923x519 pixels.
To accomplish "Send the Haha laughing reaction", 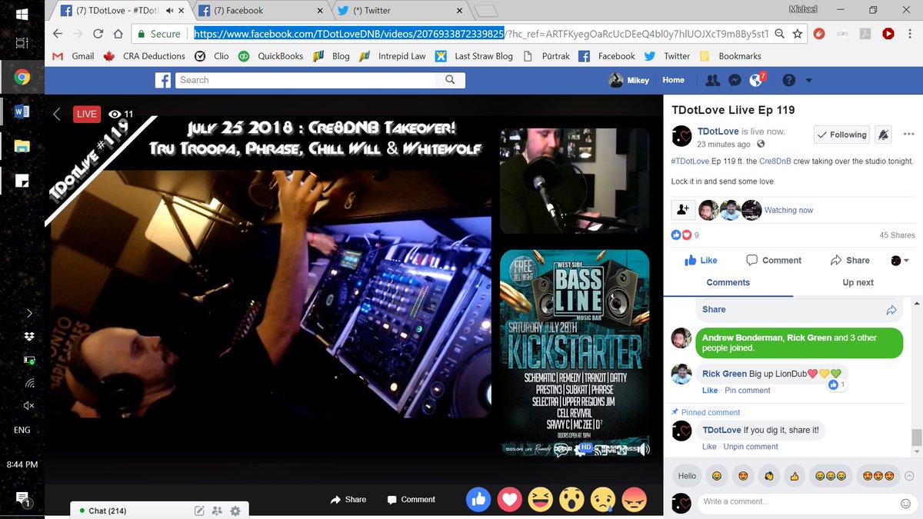I will pos(541,500).
